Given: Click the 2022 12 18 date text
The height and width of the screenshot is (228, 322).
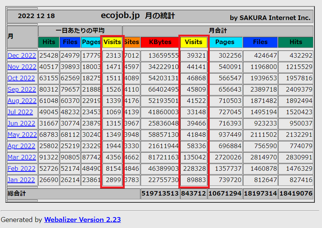Looking at the screenshot, I should [x=36, y=16].
